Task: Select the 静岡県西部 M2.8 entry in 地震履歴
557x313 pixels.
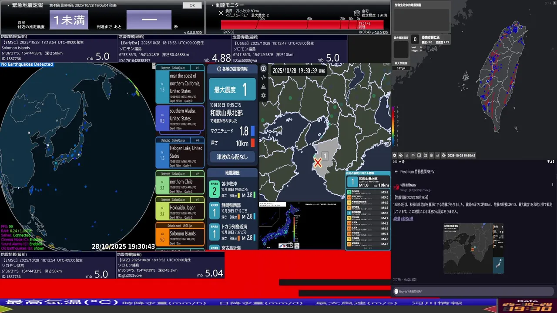Action: point(232,210)
